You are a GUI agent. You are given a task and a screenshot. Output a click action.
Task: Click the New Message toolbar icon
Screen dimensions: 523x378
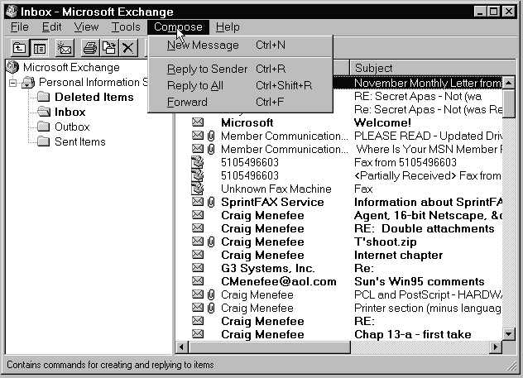click(65, 48)
